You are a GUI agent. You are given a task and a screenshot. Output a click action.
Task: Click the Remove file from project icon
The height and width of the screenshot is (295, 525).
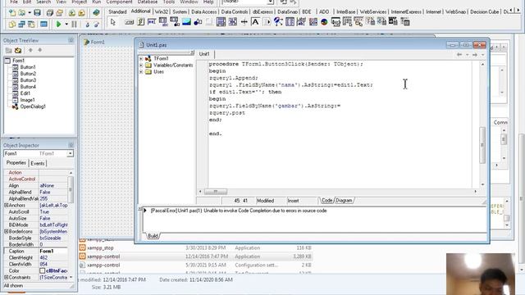point(81,13)
